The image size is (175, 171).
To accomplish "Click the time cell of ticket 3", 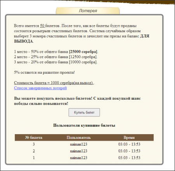I will click(129, 144).
